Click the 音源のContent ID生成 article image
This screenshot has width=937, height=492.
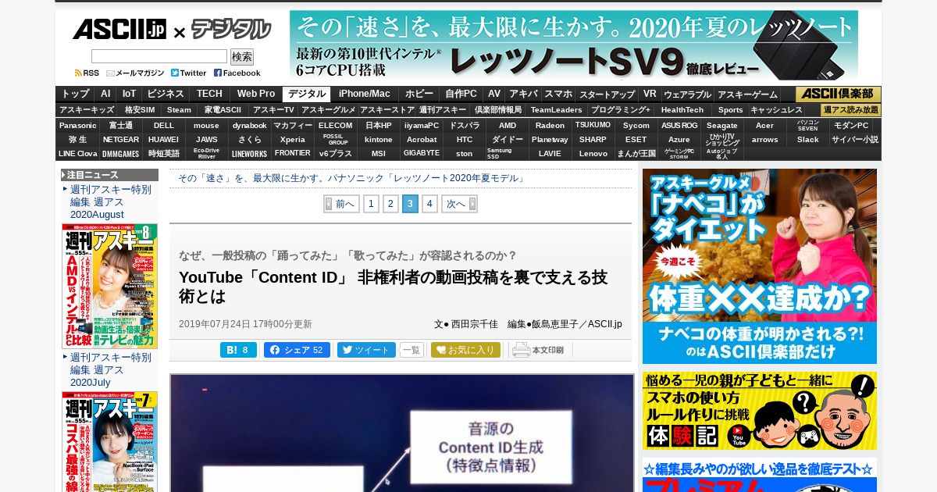[402, 433]
